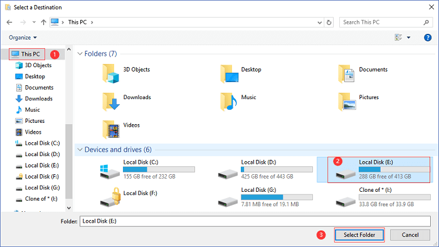Viewport: 439px width, 247px height.
Task: Refresh the This PC view
Action: pos(329,23)
